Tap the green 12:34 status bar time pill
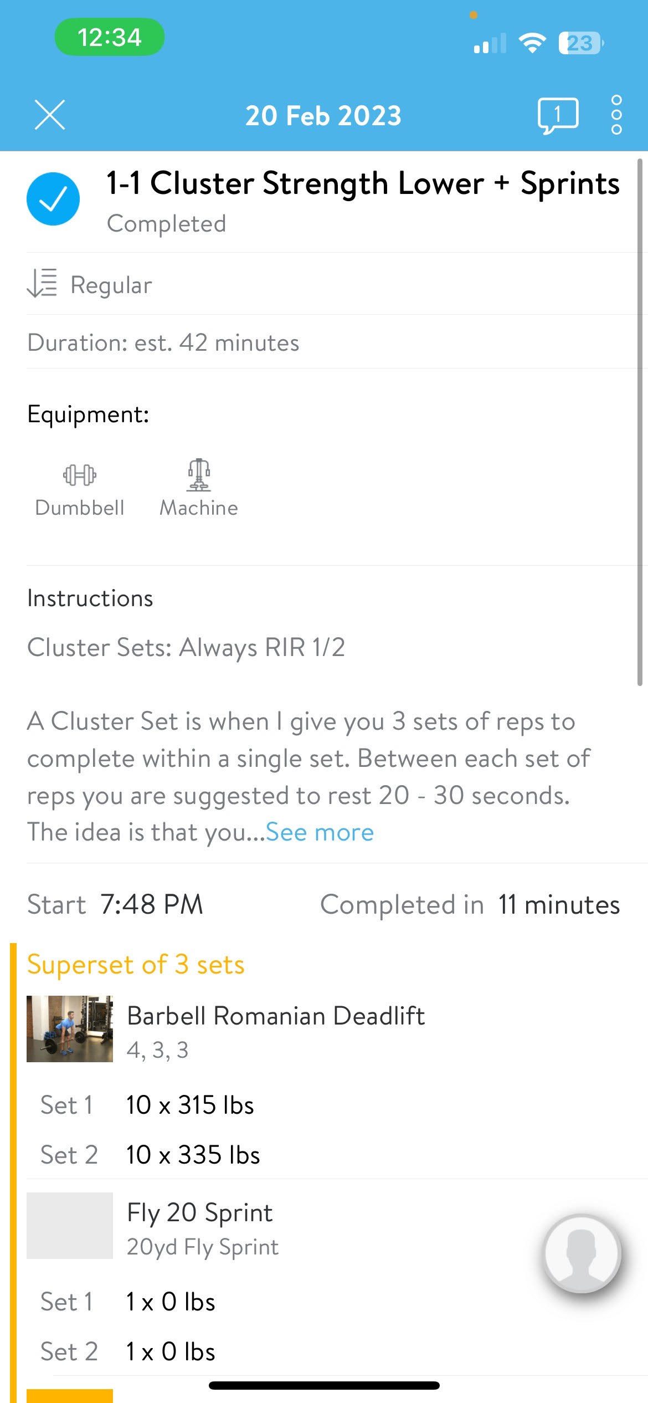Screen dimensions: 648x1403 click(109, 37)
